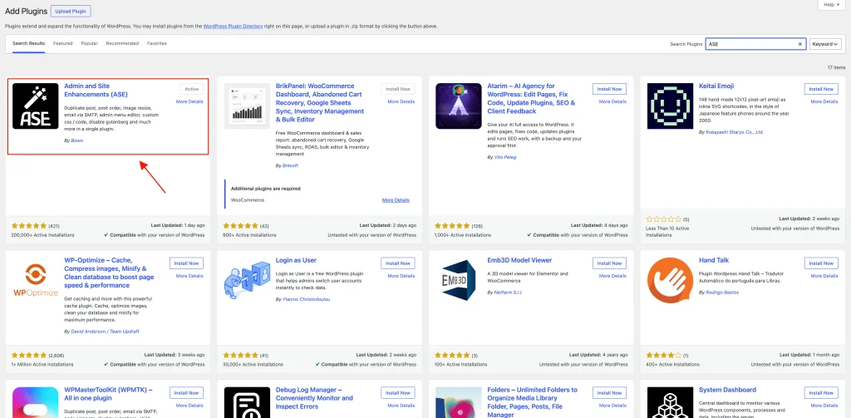This screenshot has width=851, height=418.
Task: Open More Details under BrikPanel Install button
Action: [401, 101]
